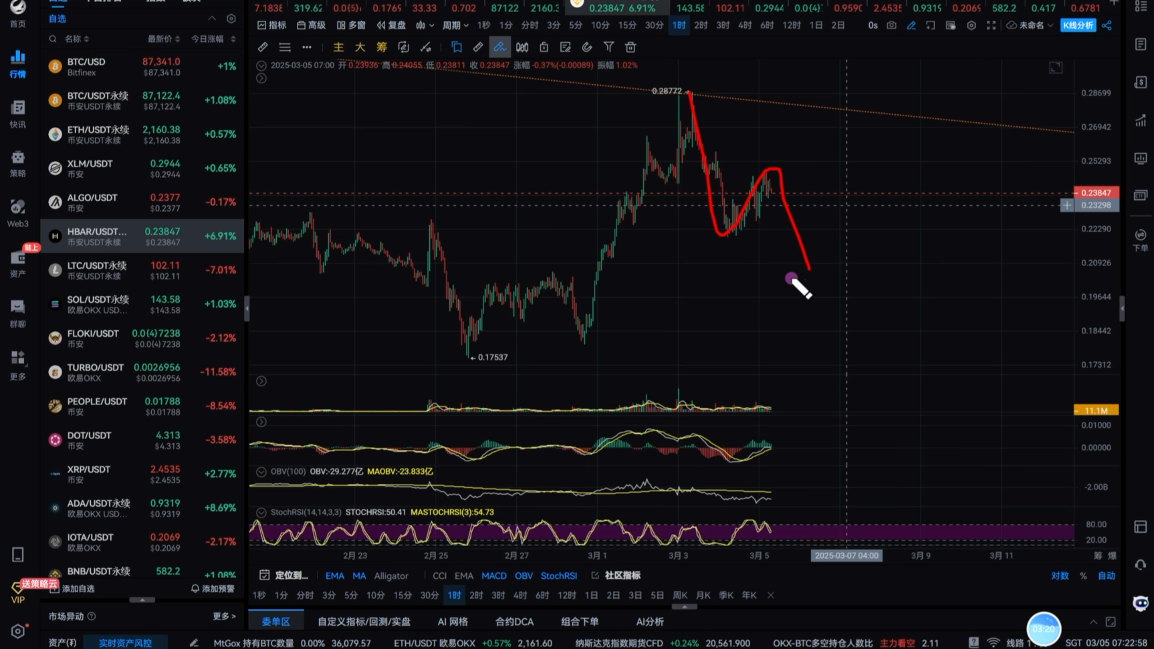Switch to the AI分析 tab
The width and height of the screenshot is (1154, 649).
pos(650,621)
